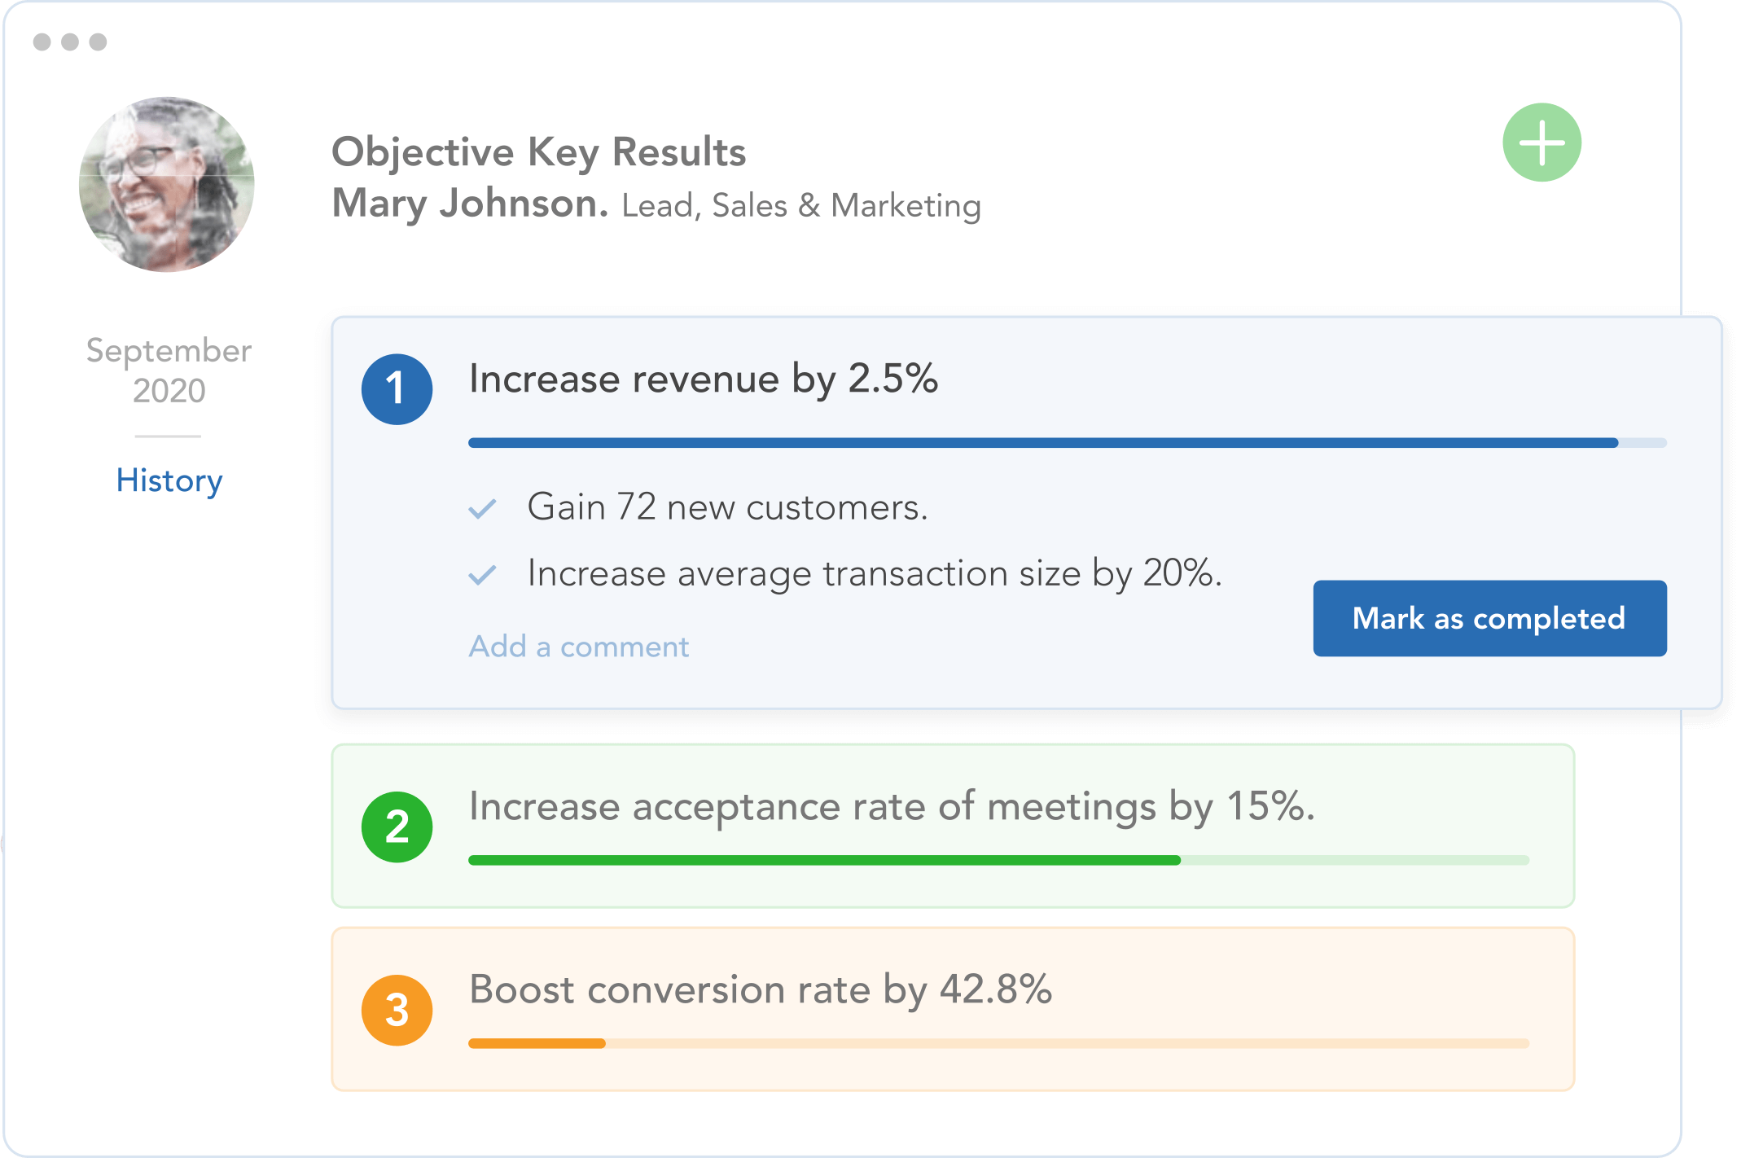Click the blue number 1 objective badge
Viewport: 1741px width, 1158px height.
(x=397, y=388)
